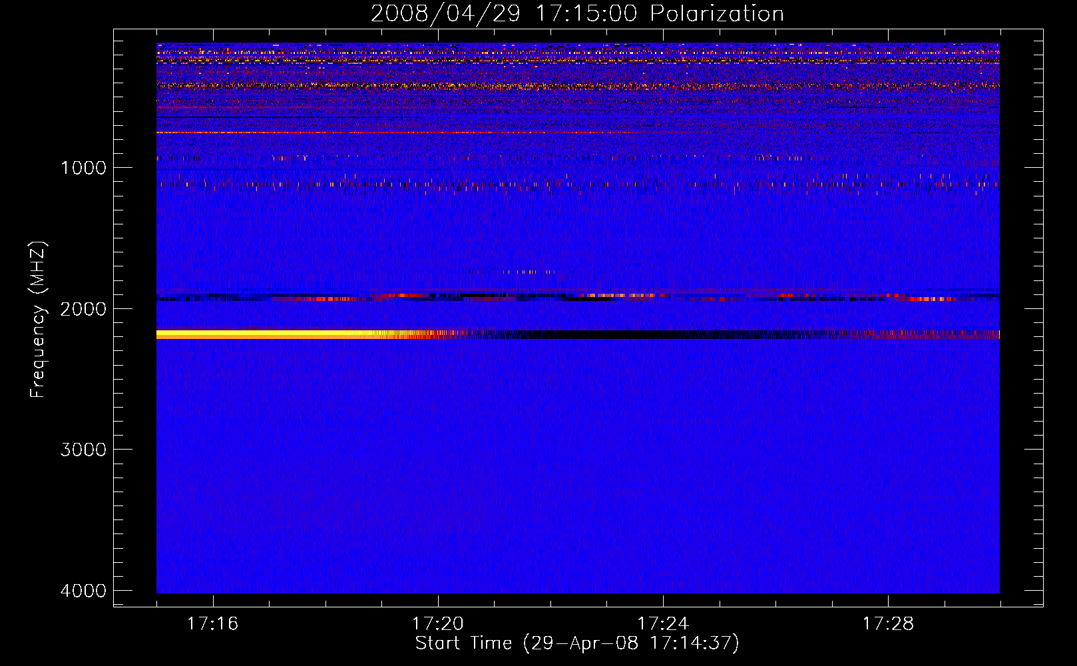Click the "Start Time (29-Apr-08 17:14:37)" axis label
1077x666 pixels.
click(x=577, y=643)
